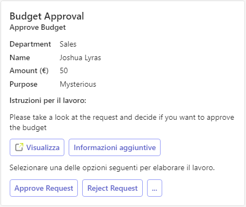Click the Selezionare una delle opzioni prompt
The width and height of the screenshot is (246, 207).
(x=112, y=168)
